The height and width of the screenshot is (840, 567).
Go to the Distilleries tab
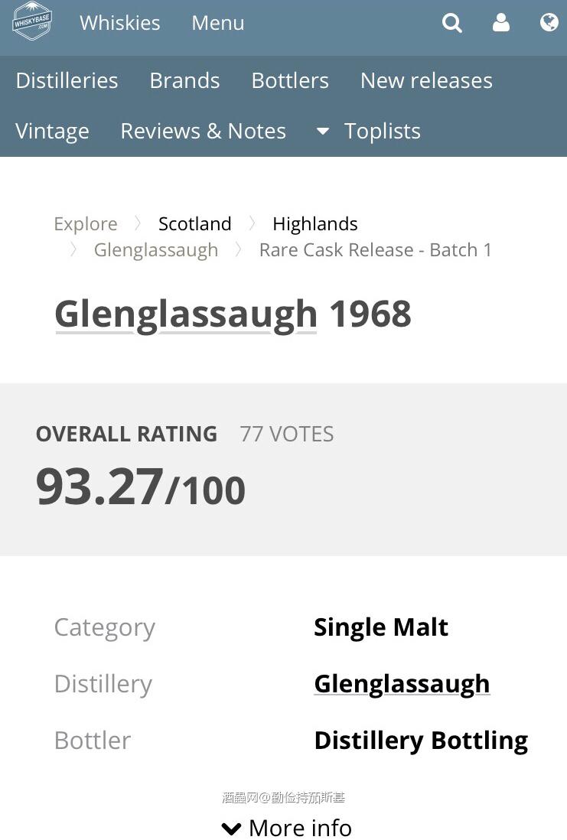tap(67, 80)
